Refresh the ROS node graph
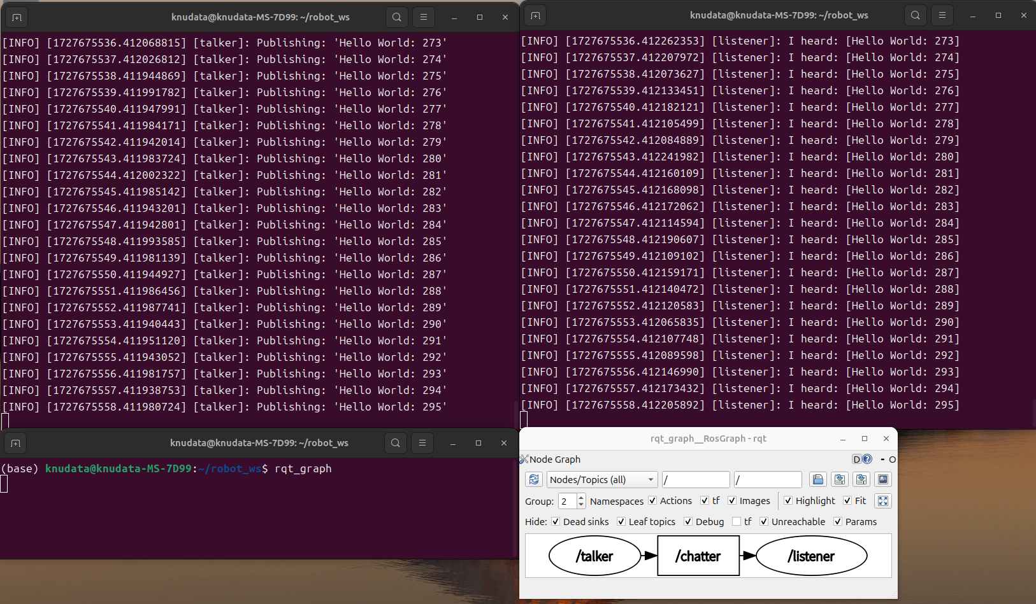The width and height of the screenshot is (1036, 604). (534, 479)
